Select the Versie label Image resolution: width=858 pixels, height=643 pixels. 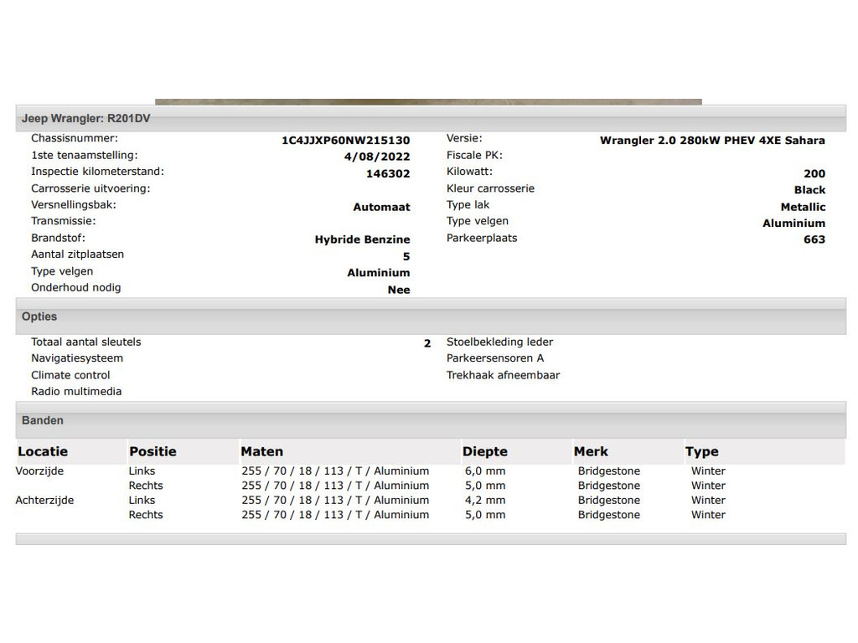click(x=464, y=138)
